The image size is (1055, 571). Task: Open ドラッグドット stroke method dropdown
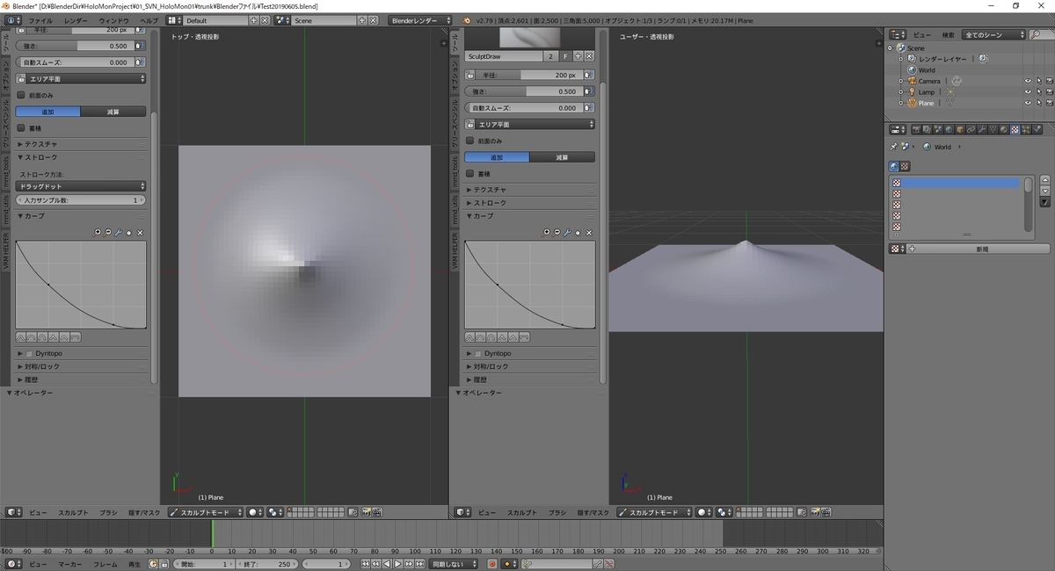(81, 186)
